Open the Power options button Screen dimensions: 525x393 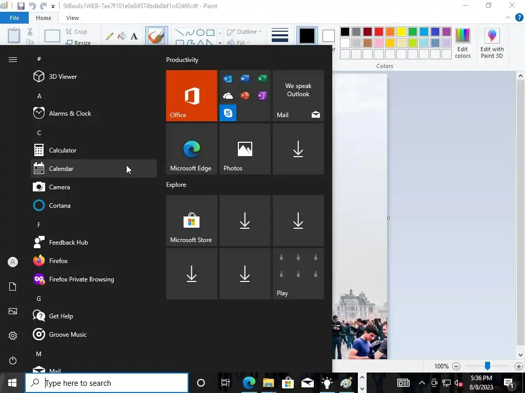13,360
